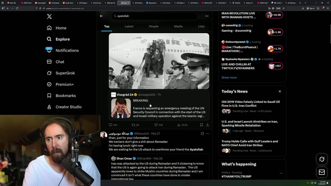Join the Iran Revolution Live space +16.9K
Image resolution: width=331 pixels, height=186 pixels.
pos(274,15)
